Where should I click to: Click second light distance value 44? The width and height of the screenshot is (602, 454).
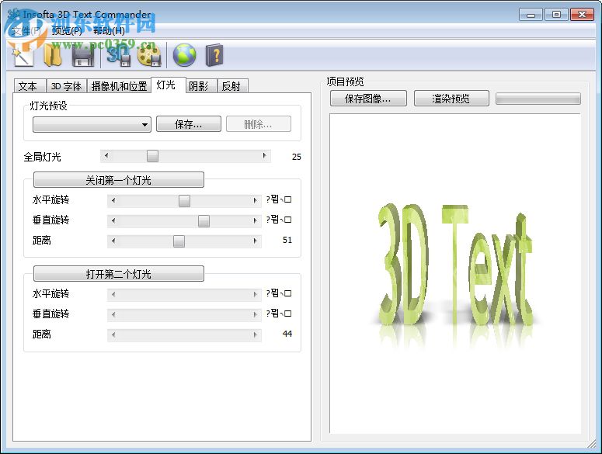pos(287,334)
